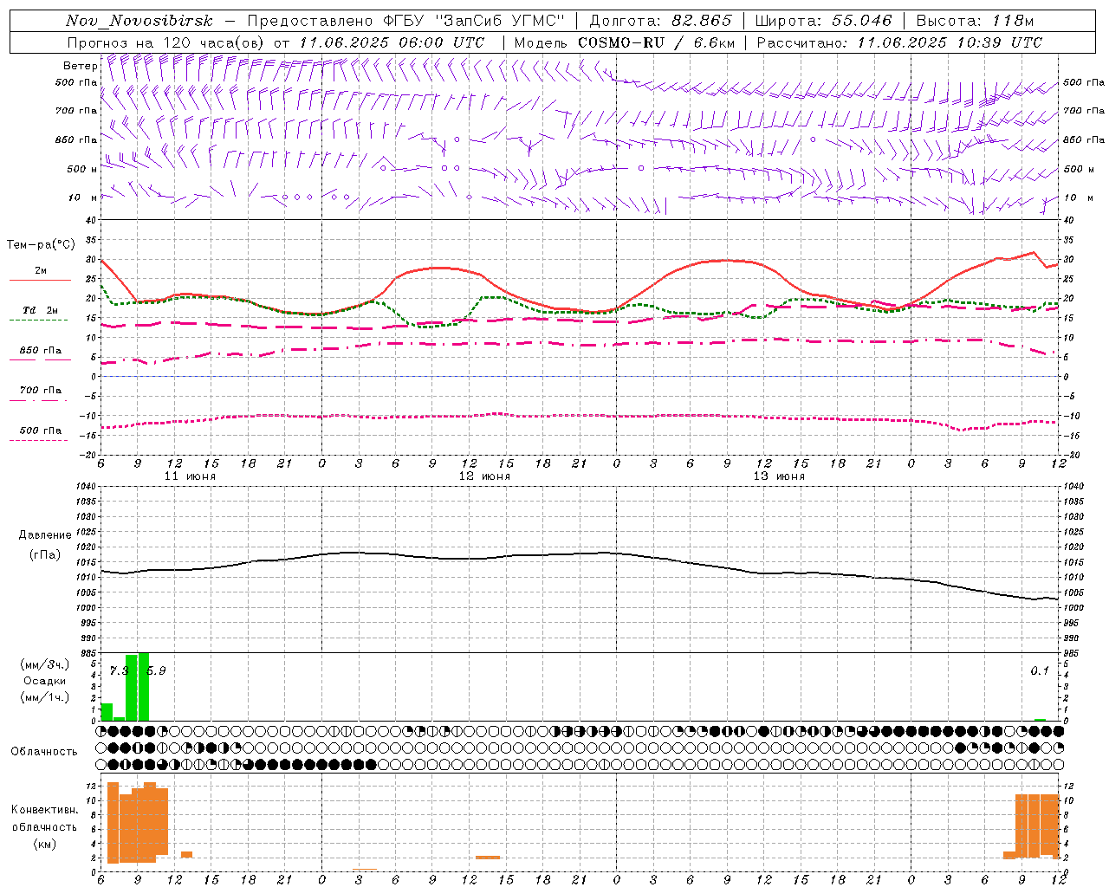Select the Прогноз на 120 часа(ов) text
The width and height of the screenshot is (1109, 887).
click(x=167, y=42)
